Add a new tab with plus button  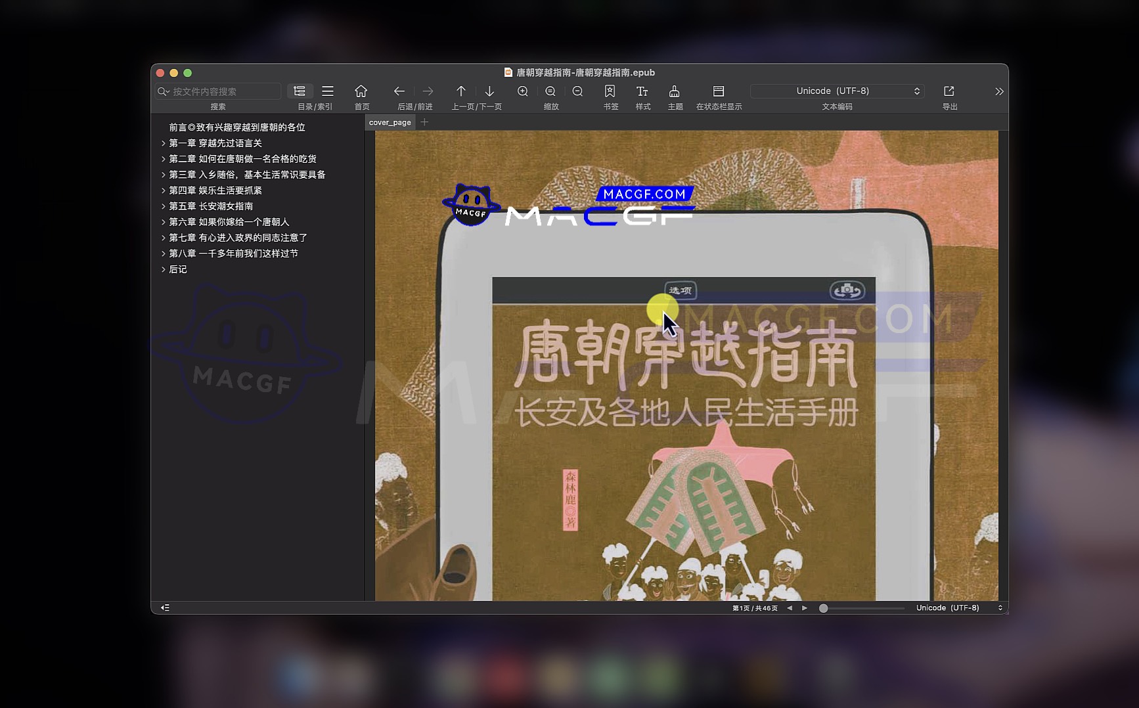(x=425, y=122)
